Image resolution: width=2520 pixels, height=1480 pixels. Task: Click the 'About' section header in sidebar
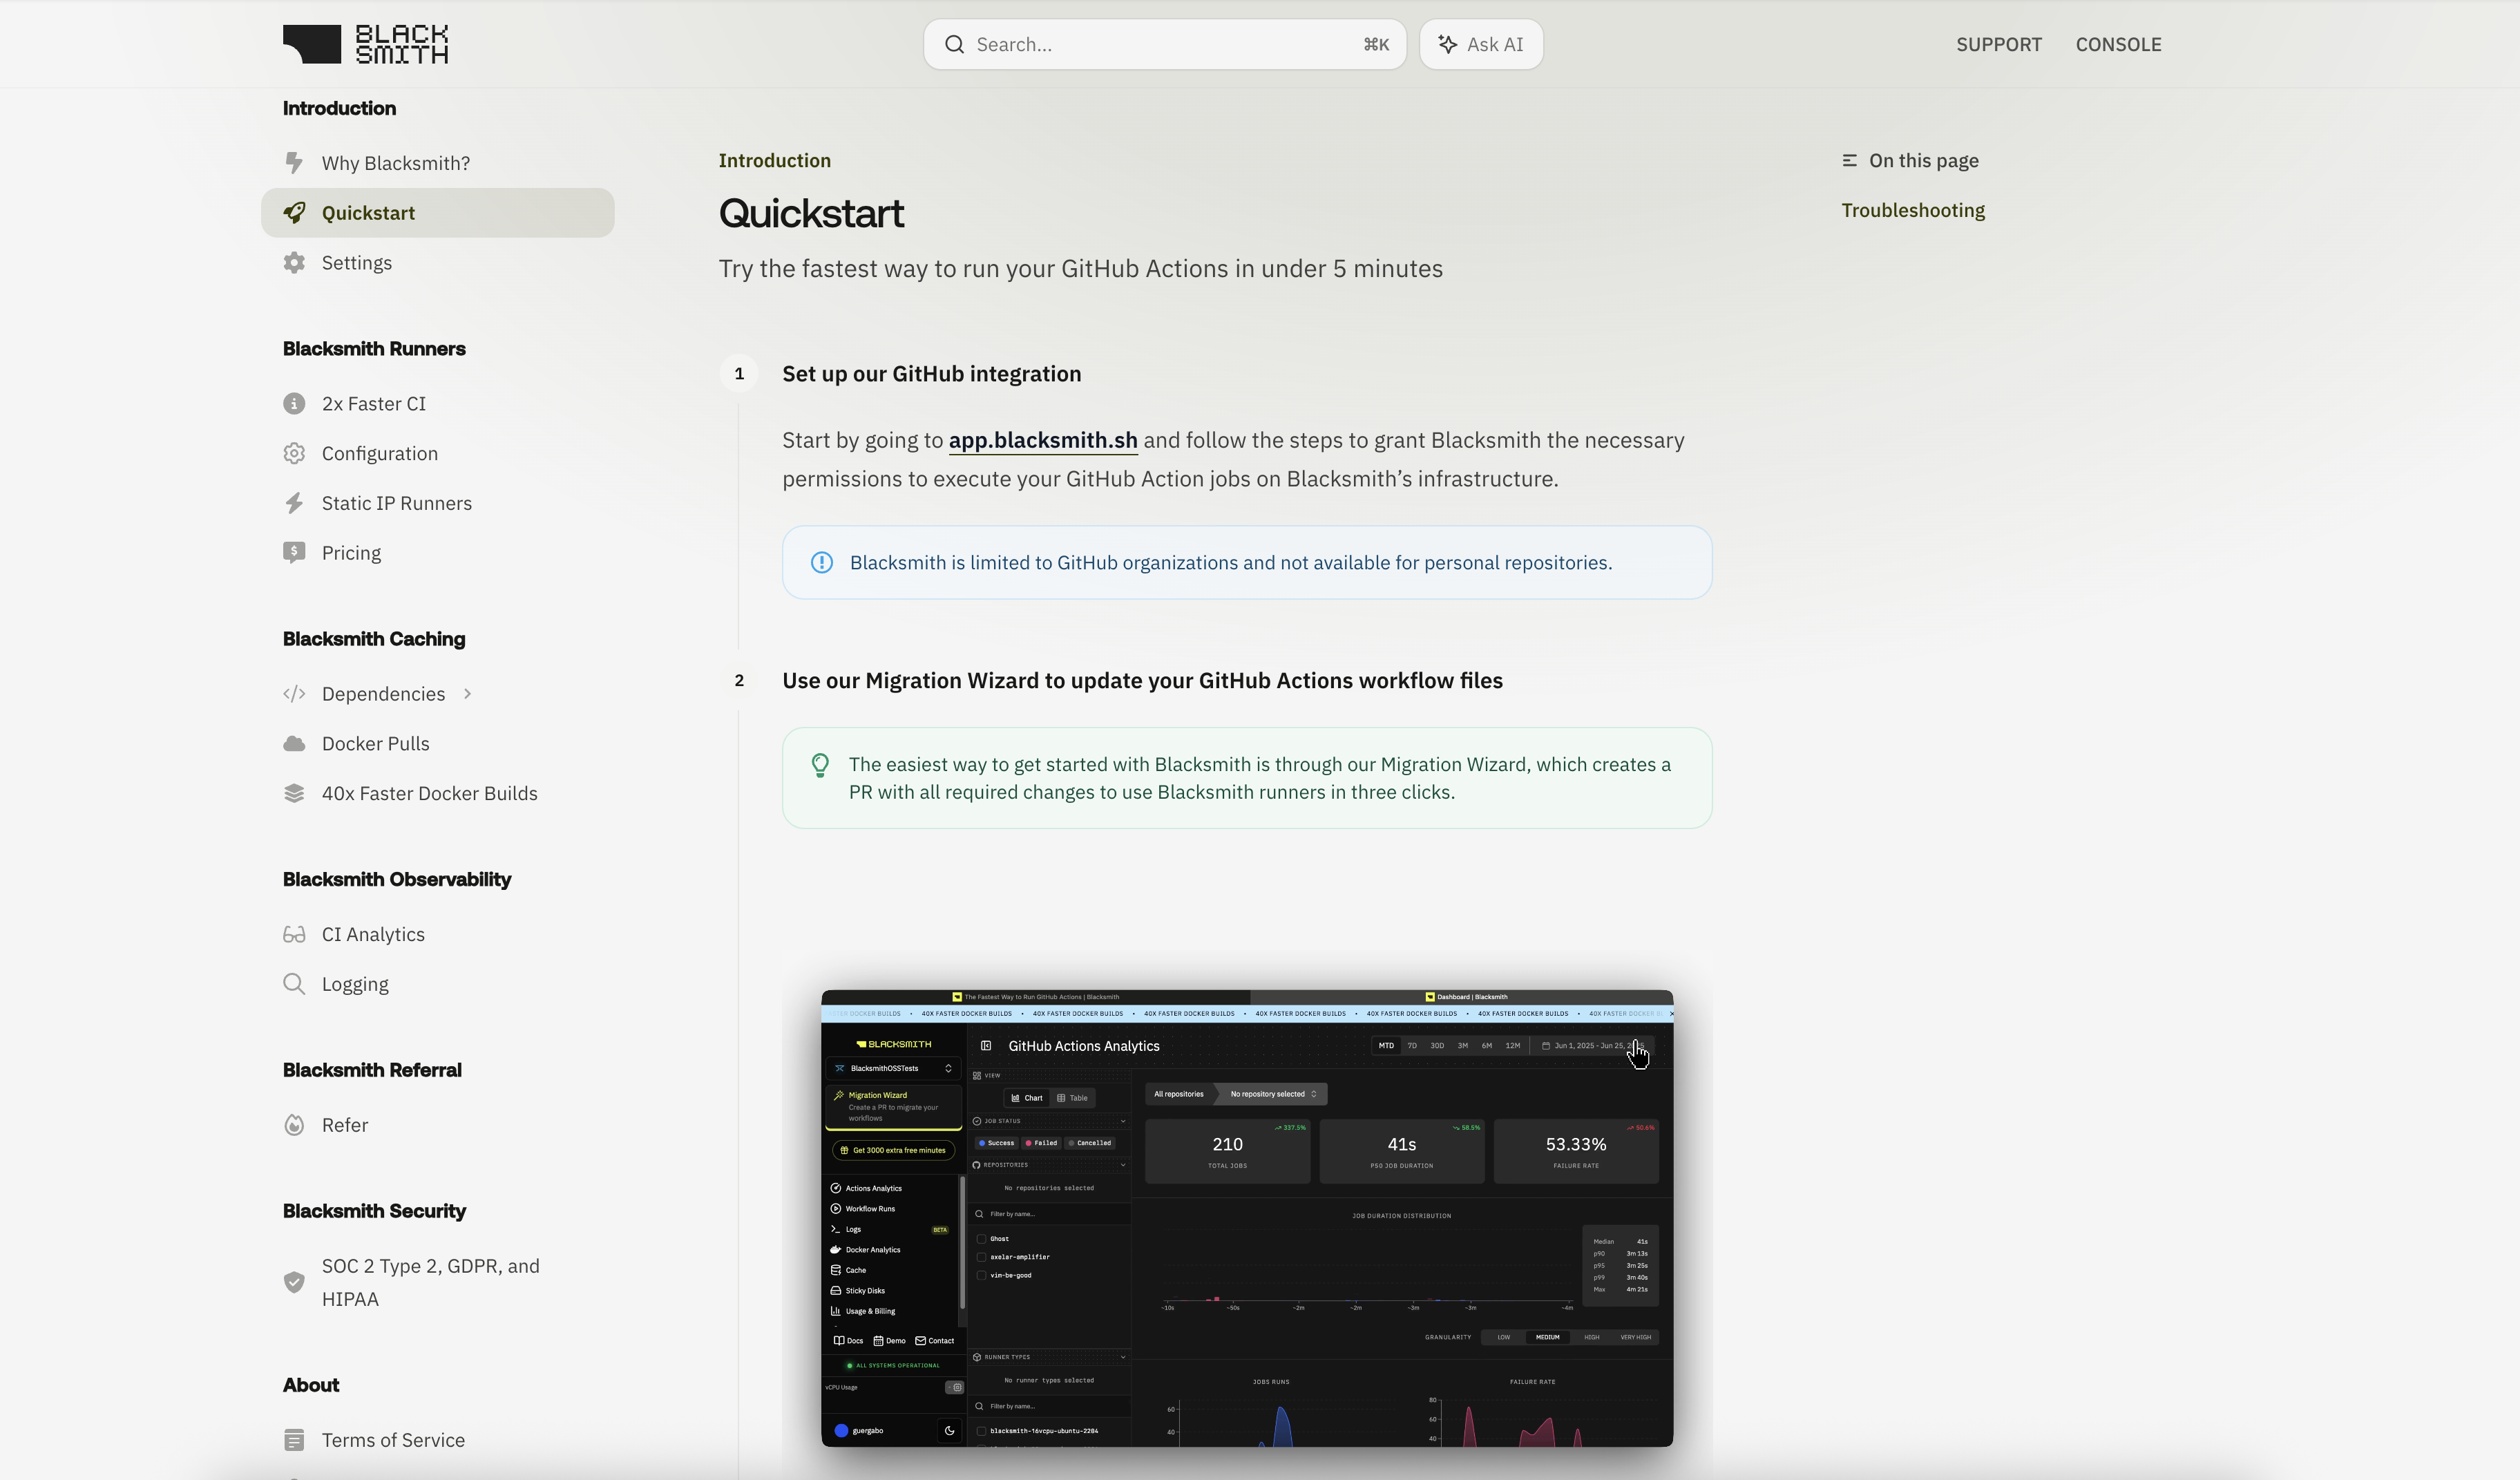[x=311, y=1385]
